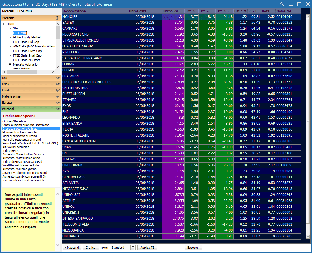Select FTSE Italia Micro Cap tree item
The image size is (312, 253).
point(27,51)
